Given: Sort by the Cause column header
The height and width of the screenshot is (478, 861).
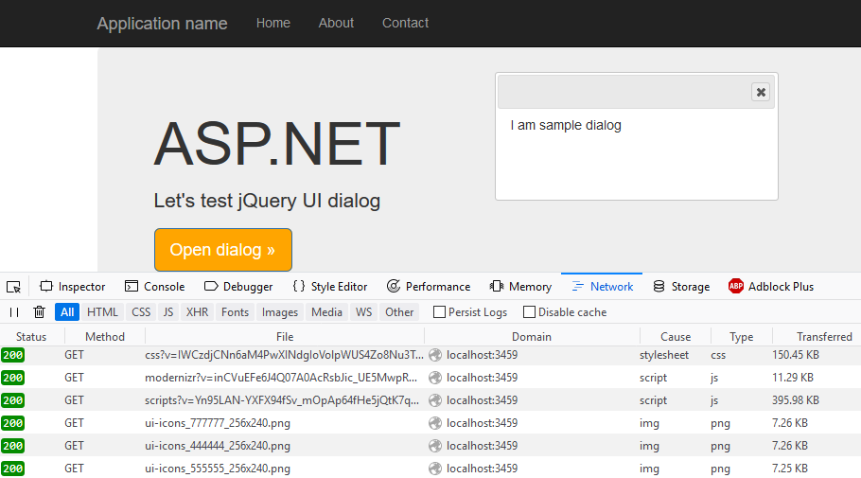Looking at the screenshot, I should pos(676,337).
